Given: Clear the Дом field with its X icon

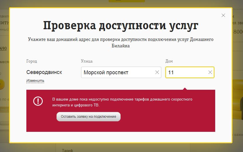Looking at the screenshot, I should click(x=210, y=72).
